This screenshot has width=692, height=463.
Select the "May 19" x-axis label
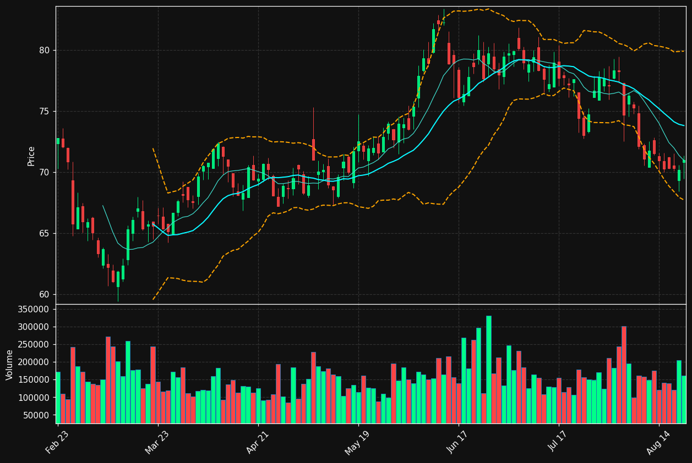tap(357, 442)
